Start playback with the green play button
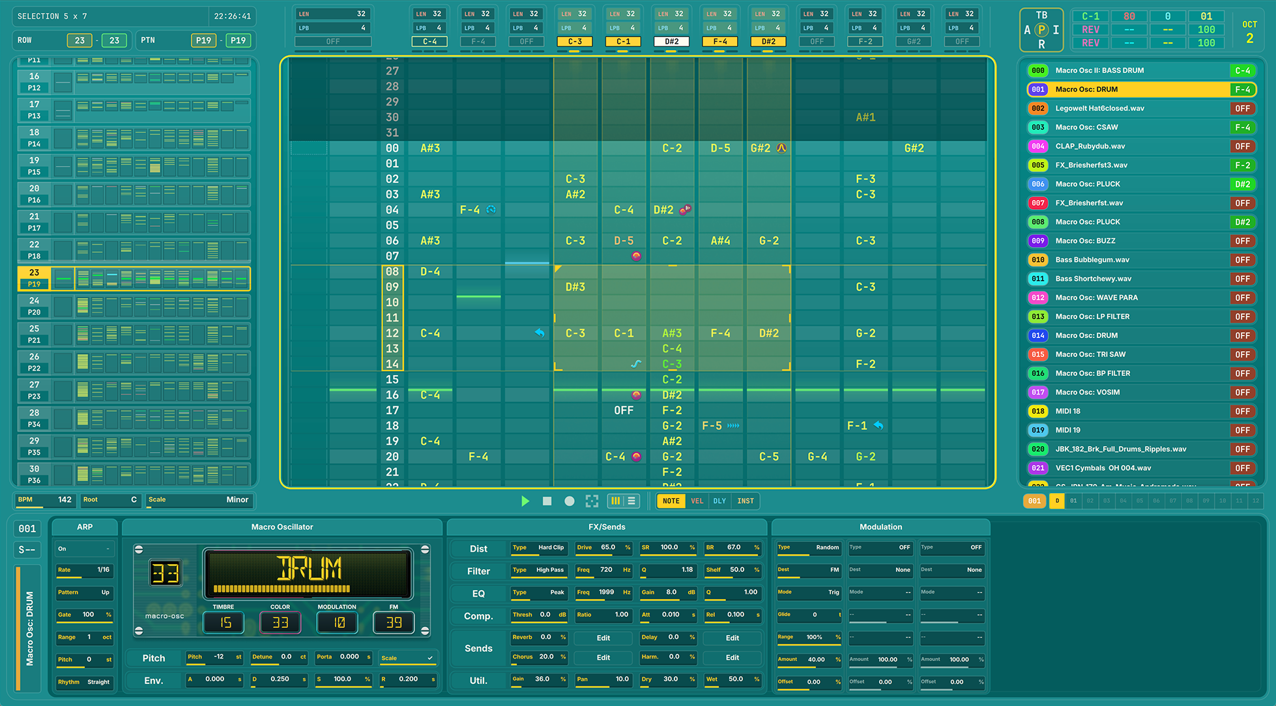Screen dimensions: 1276x706 (525, 501)
